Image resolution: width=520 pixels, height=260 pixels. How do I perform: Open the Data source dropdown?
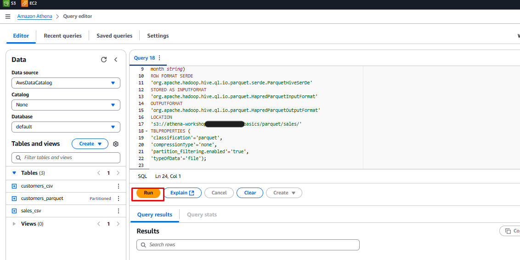pyautogui.click(x=66, y=83)
